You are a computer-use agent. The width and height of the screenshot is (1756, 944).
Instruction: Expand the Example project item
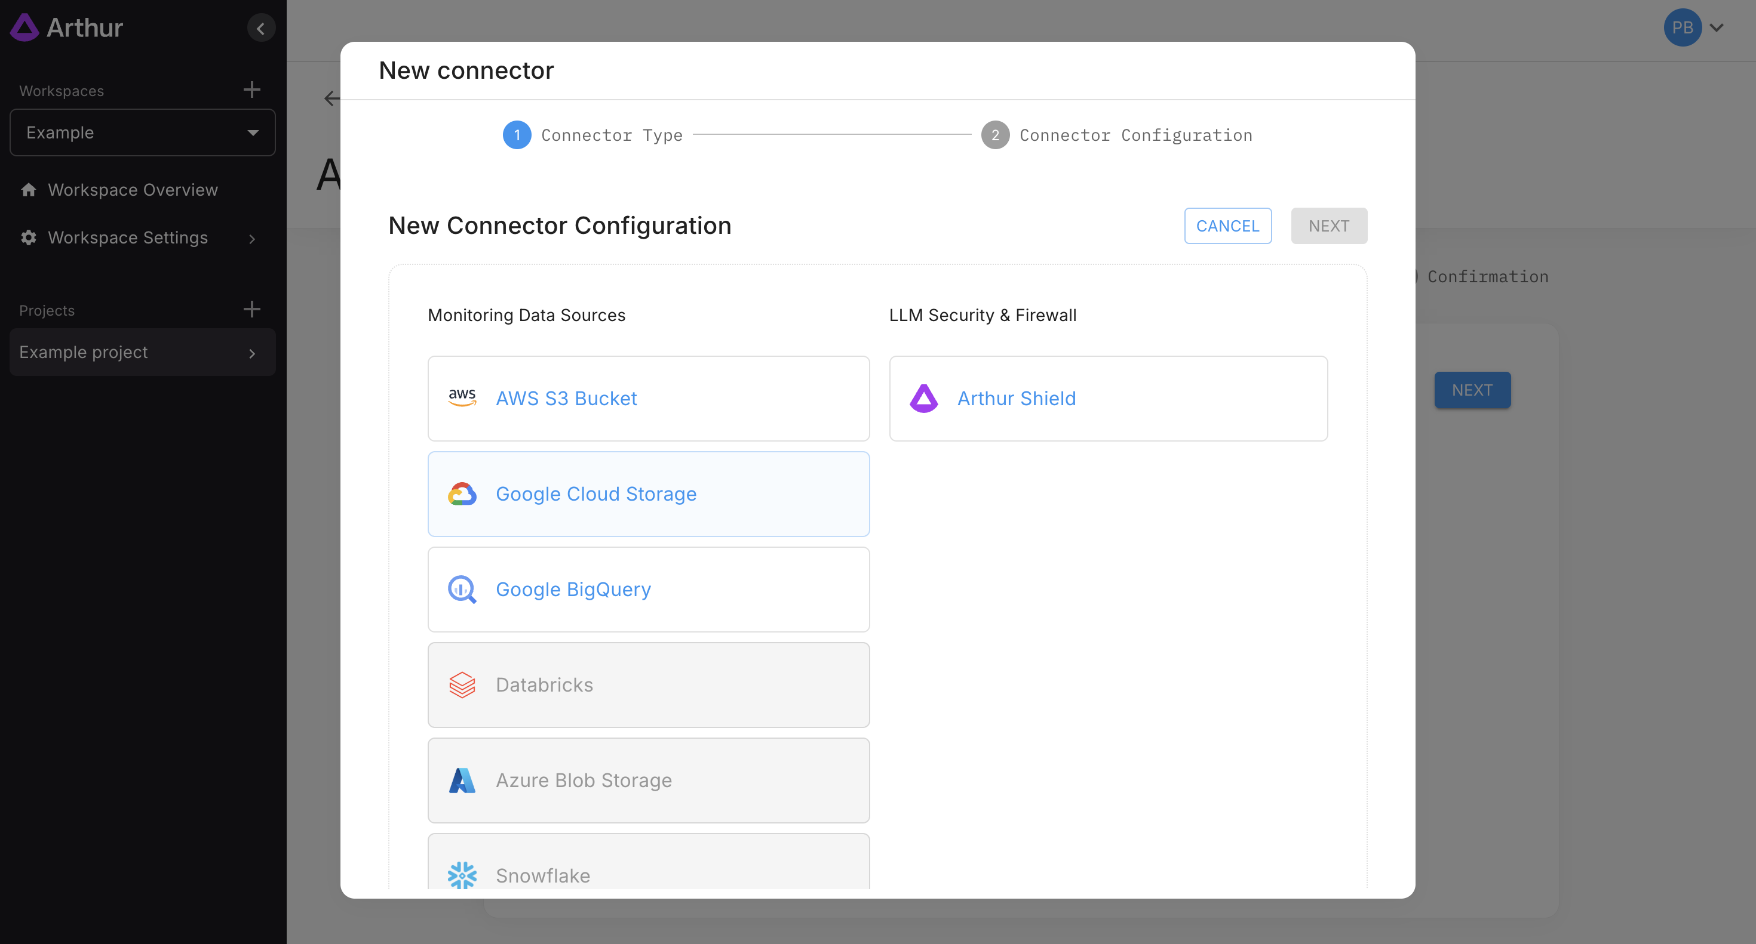click(x=251, y=353)
